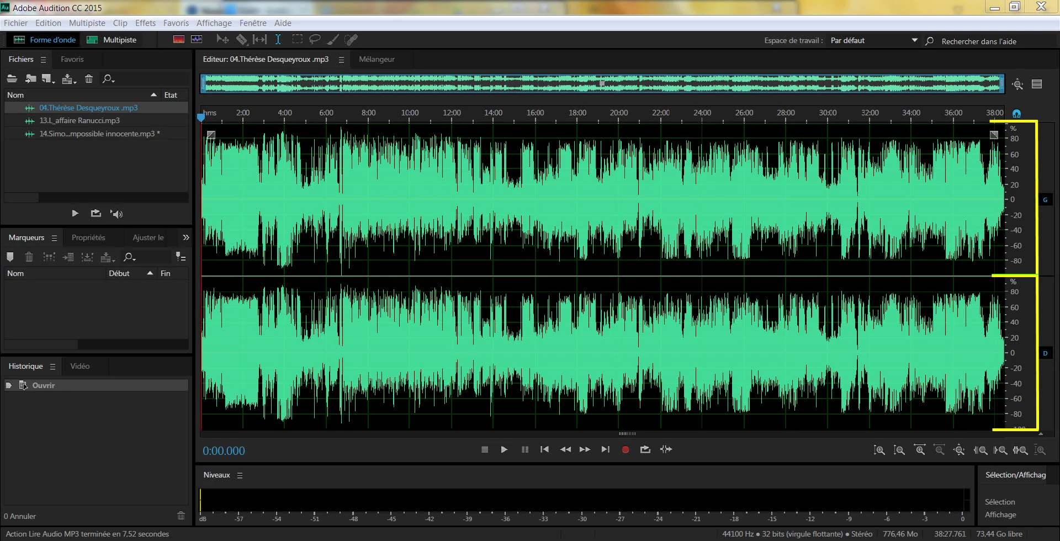Switch to Mélangeur tab
The height and width of the screenshot is (541, 1060).
377,59
